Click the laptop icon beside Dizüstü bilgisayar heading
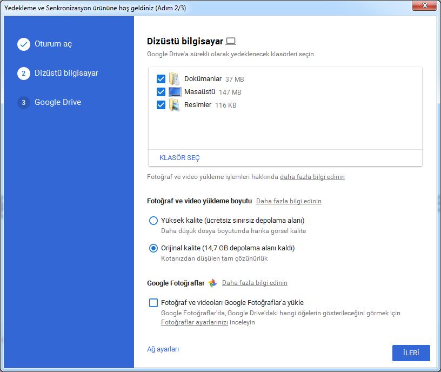 click(x=231, y=42)
